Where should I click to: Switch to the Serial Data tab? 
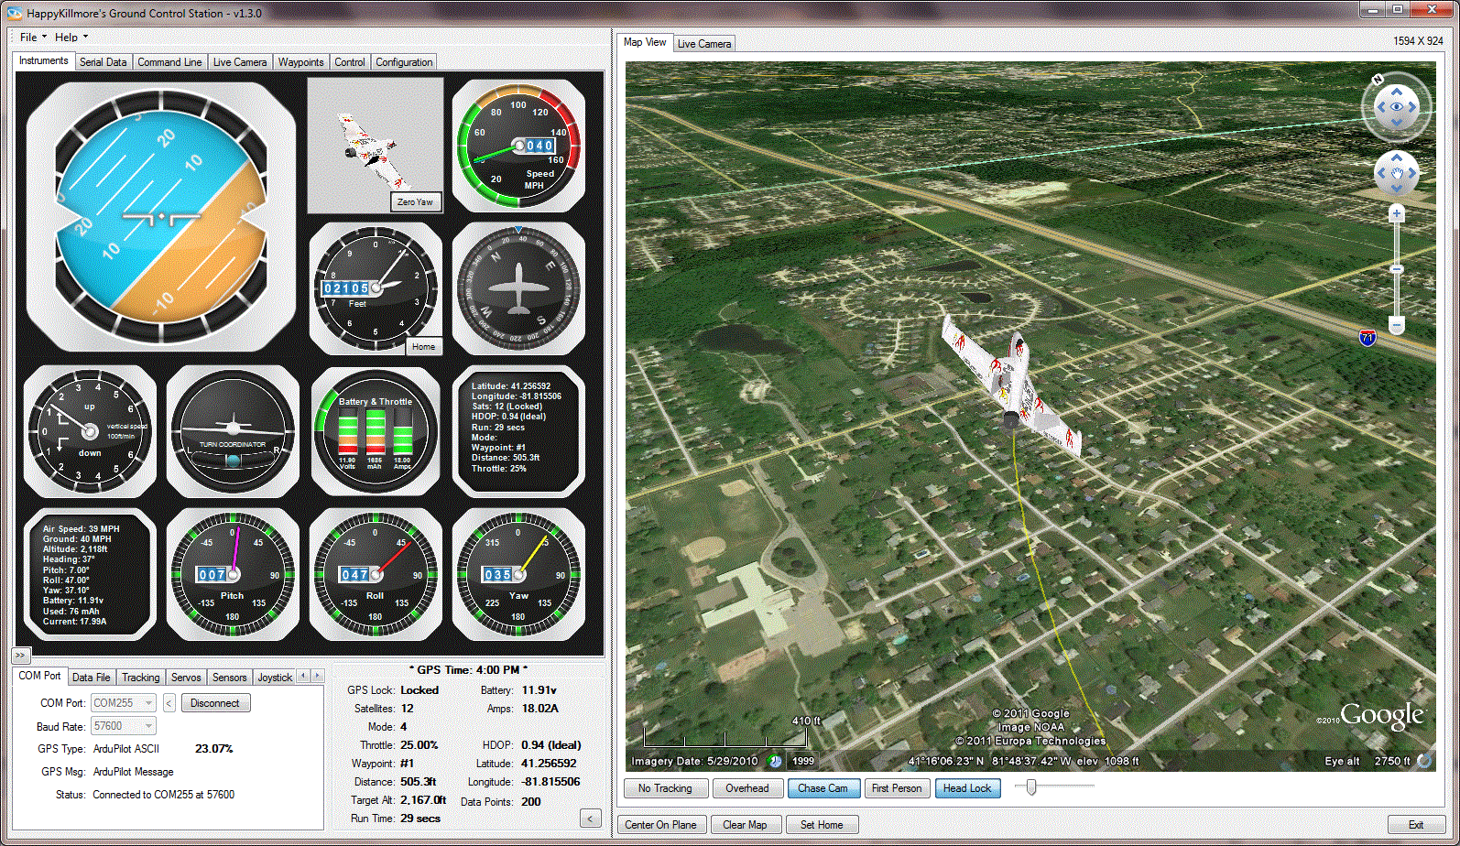[x=103, y=62]
